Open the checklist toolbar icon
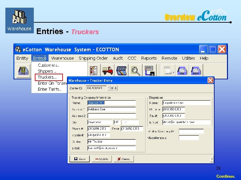The image size is (241, 180). (x=93, y=71)
